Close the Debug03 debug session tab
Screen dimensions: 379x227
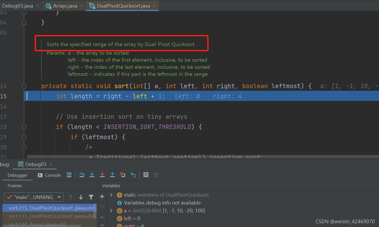click(51, 164)
